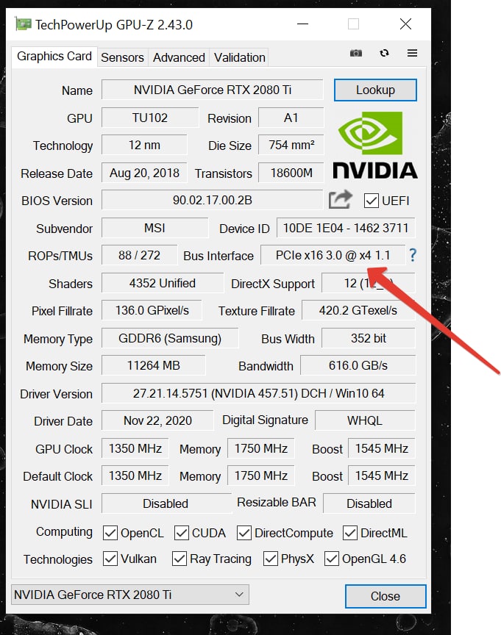Viewport: 501px width, 635px height.
Task: Click the Revision field showing A1
Action: click(x=291, y=118)
